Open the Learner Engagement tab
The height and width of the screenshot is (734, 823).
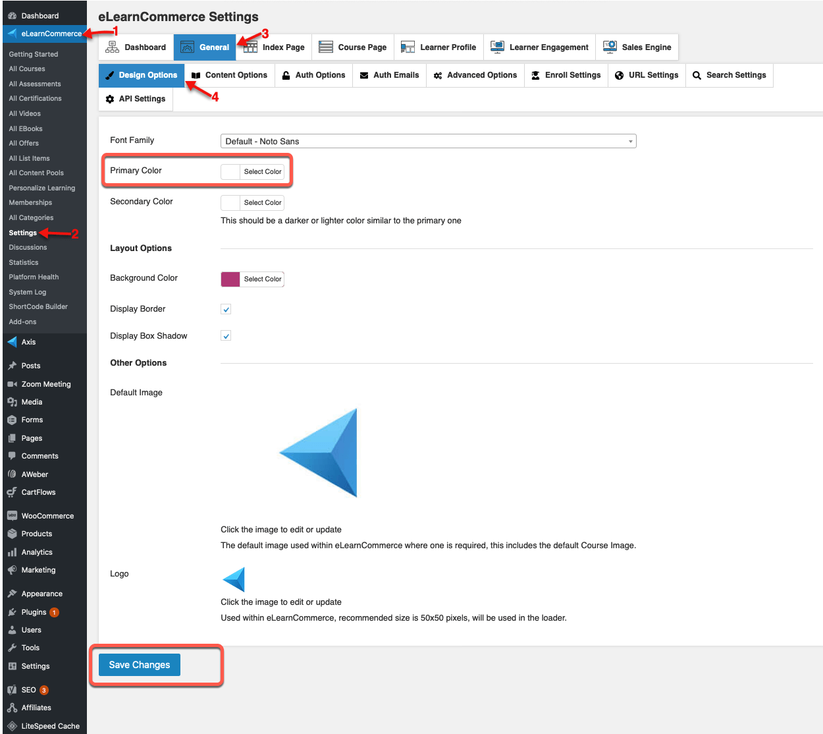coord(540,47)
